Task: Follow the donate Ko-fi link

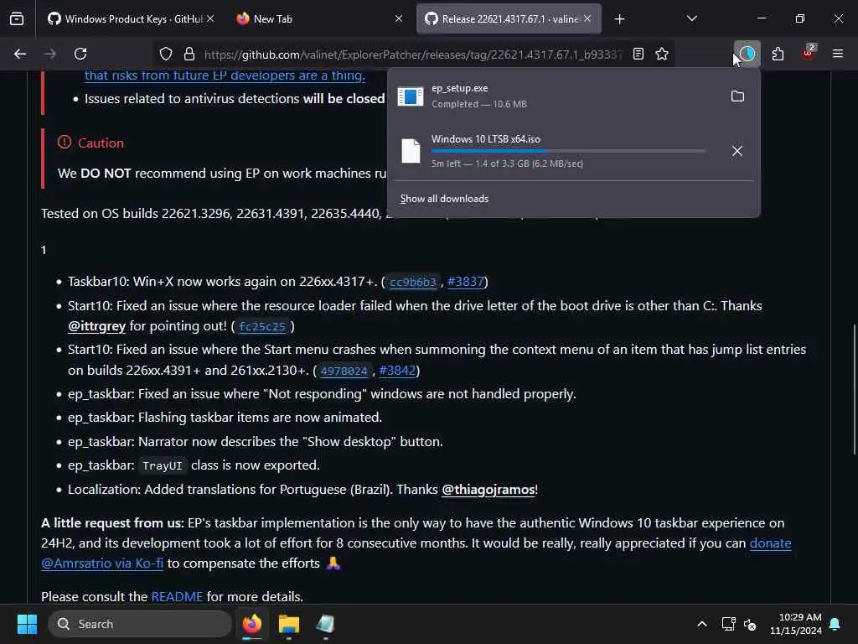Action: [770, 543]
